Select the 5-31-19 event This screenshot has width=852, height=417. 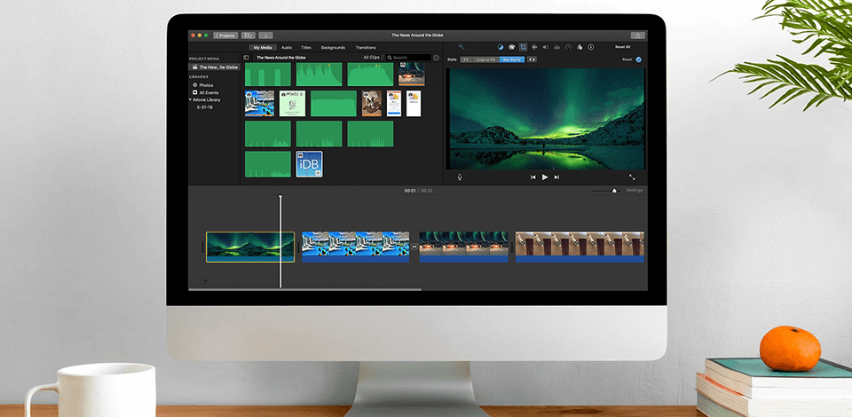pos(205,107)
